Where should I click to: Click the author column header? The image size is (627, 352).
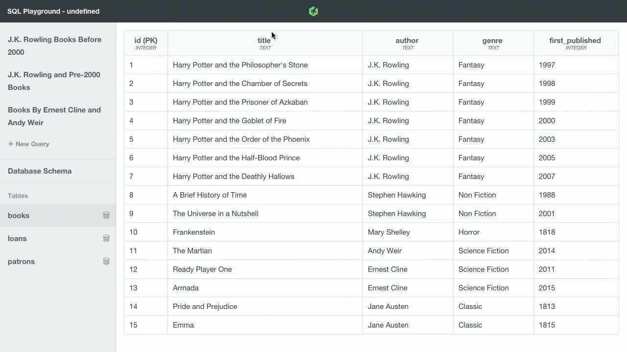click(x=407, y=43)
